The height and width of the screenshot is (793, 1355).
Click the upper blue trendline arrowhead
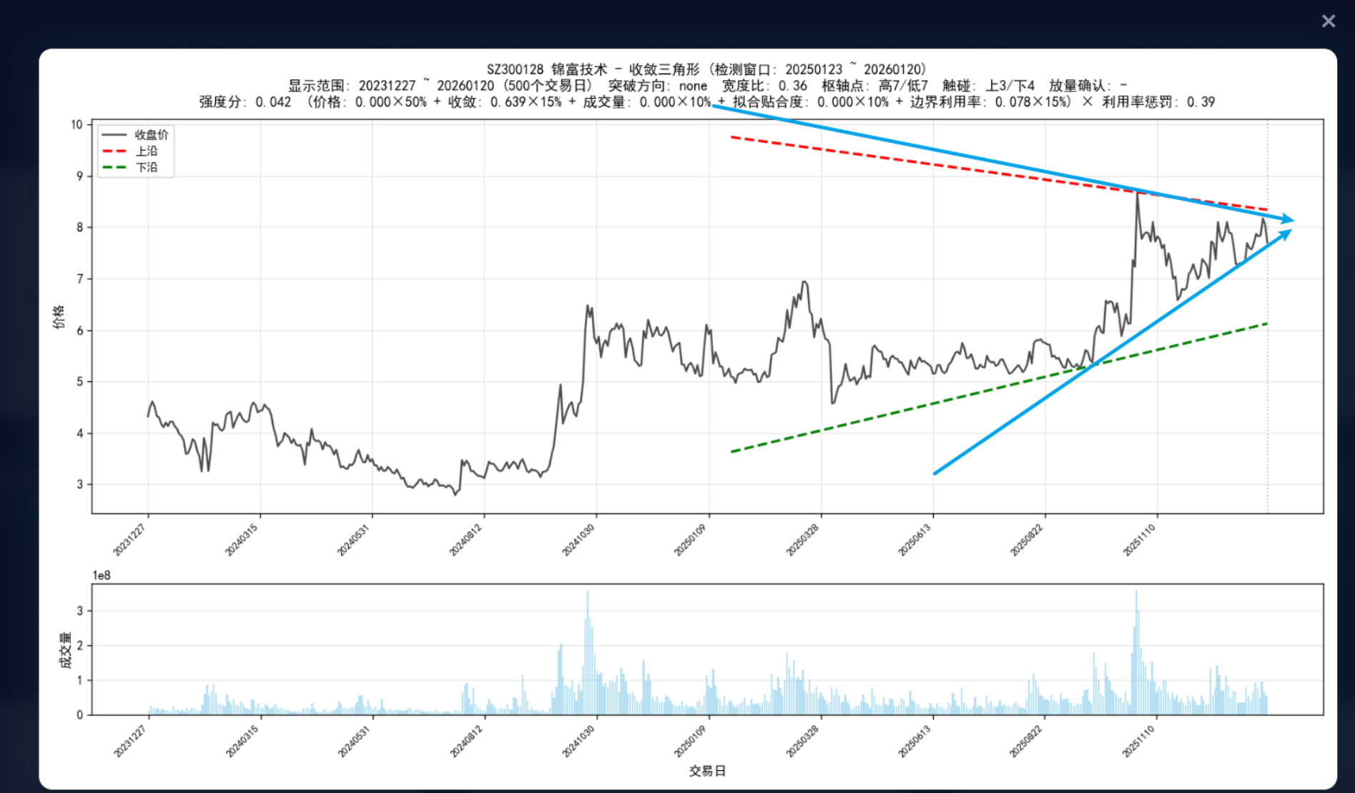click(x=1288, y=219)
